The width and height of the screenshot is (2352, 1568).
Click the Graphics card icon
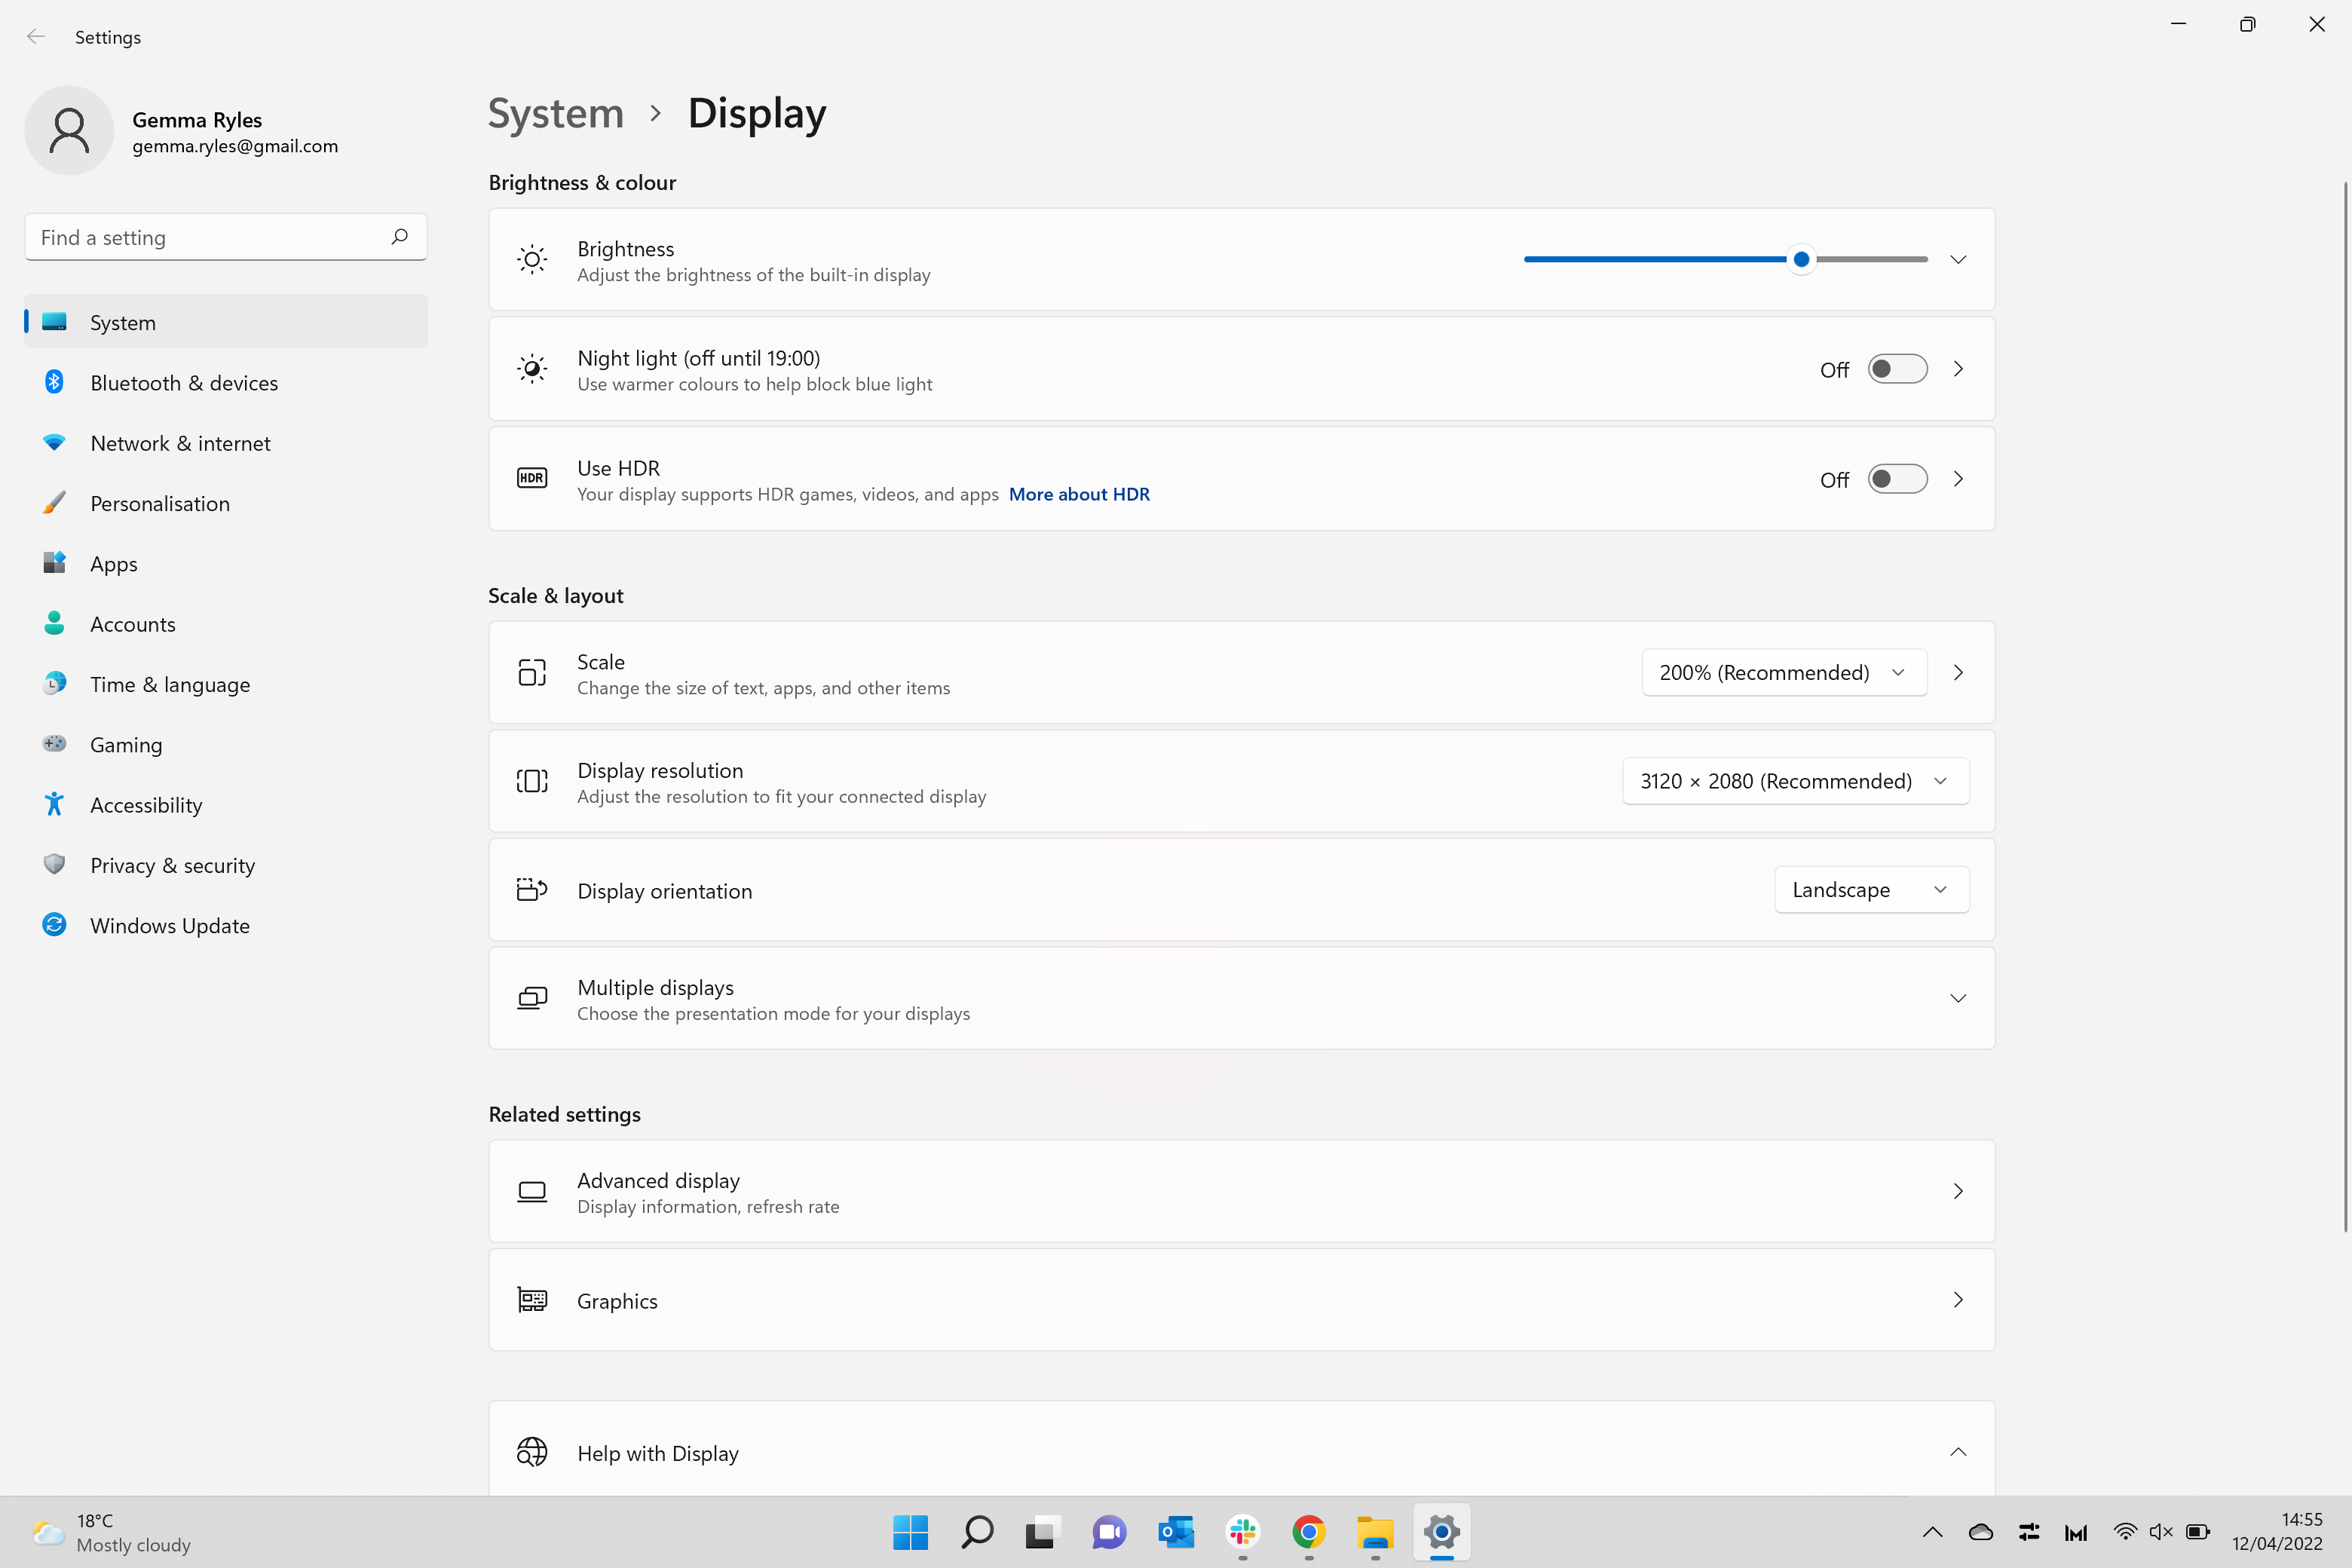pyautogui.click(x=532, y=1300)
